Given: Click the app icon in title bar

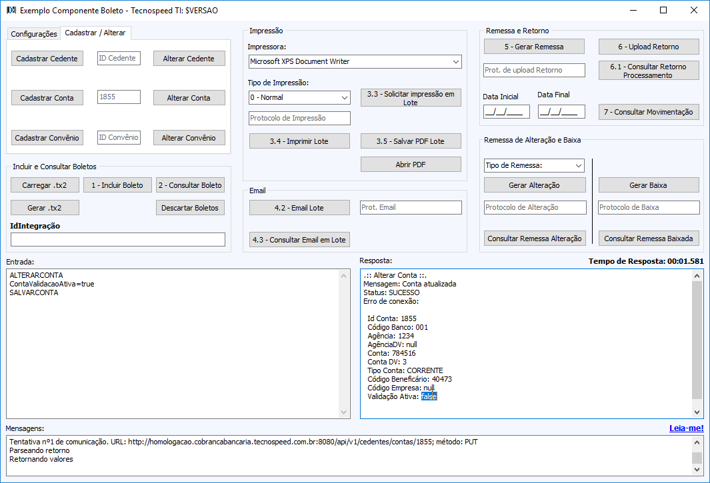Looking at the screenshot, I should (11, 11).
